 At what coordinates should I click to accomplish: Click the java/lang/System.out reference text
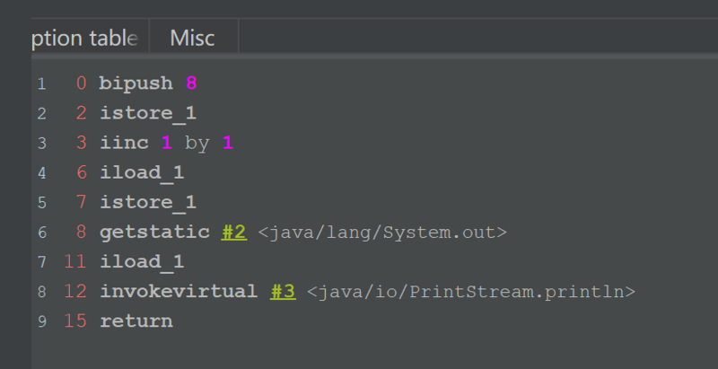pos(383,233)
